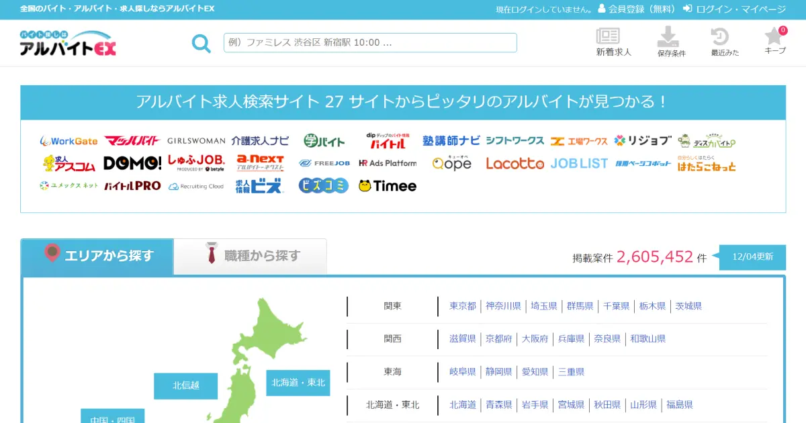
Task: Click the HR Ads Platform logo
Action: (x=388, y=163)
